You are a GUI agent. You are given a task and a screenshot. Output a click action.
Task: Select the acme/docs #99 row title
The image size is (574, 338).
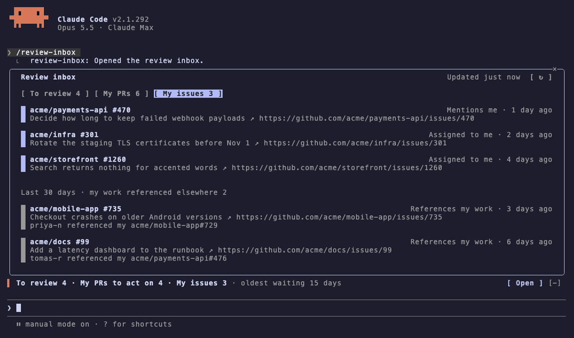point(60,242)
